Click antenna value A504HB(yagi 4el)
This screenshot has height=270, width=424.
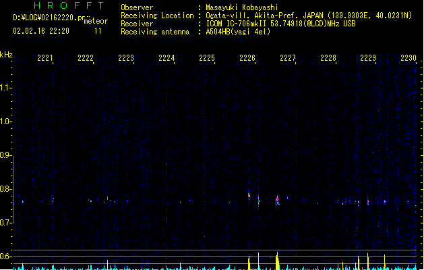pos(238,32)
